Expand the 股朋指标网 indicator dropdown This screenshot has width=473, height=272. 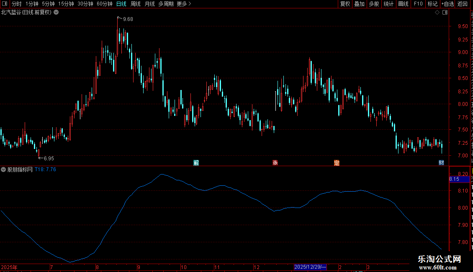pos(3,169)
